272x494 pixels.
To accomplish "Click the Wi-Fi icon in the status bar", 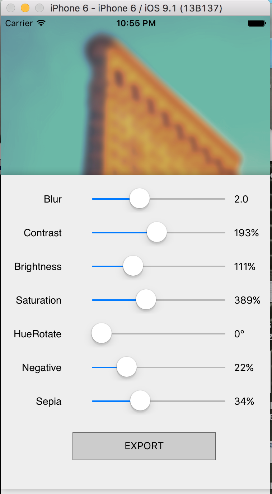I will click(x=41, y=23).
